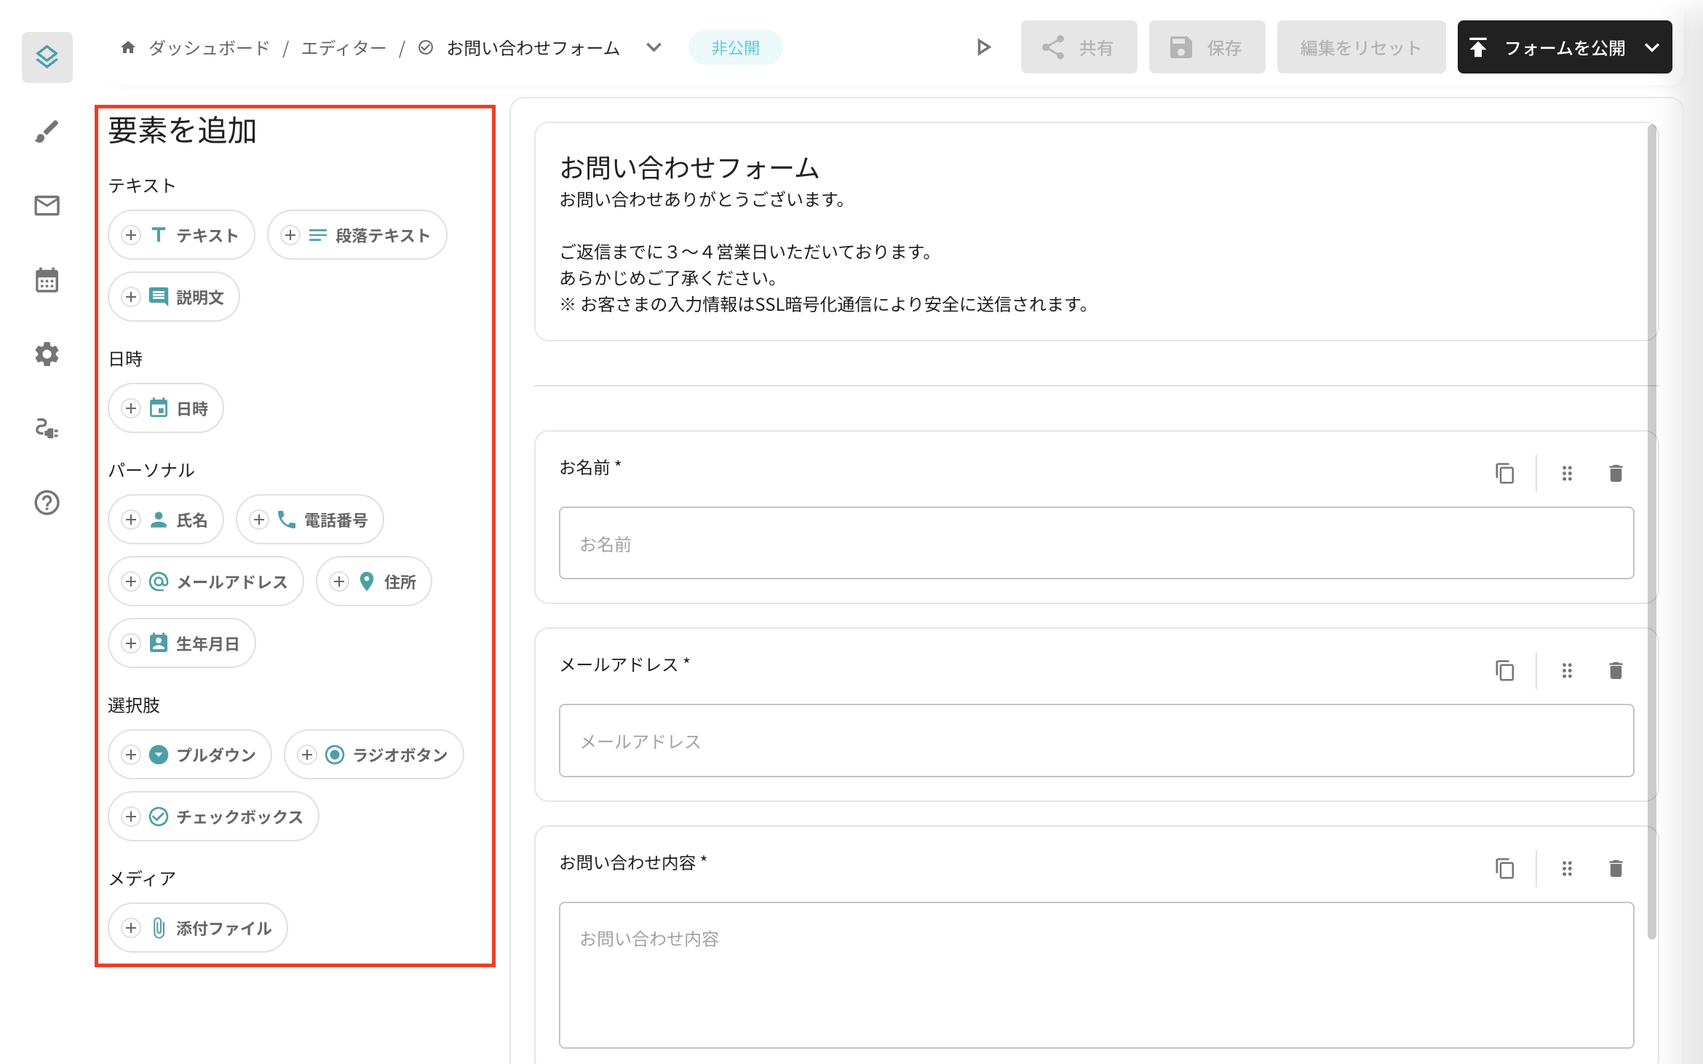Delete the メールアドレス field
Viewport: 1703px width, 1064px height.
pyautogui.click(x=1616, y=670)
